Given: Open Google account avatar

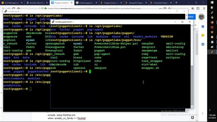Looking at the screenshot, I should pyautogui.click(x=201, y=17).
